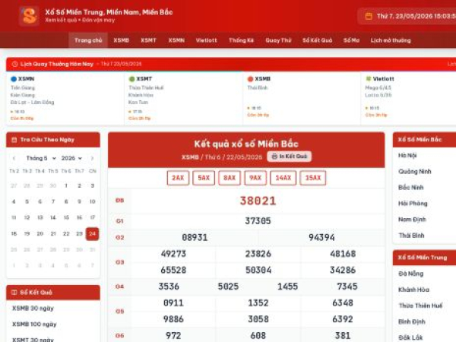Screen dimensions: 456x342
Task: Click the printer icon in In Kết Quả
Action: 274,157
